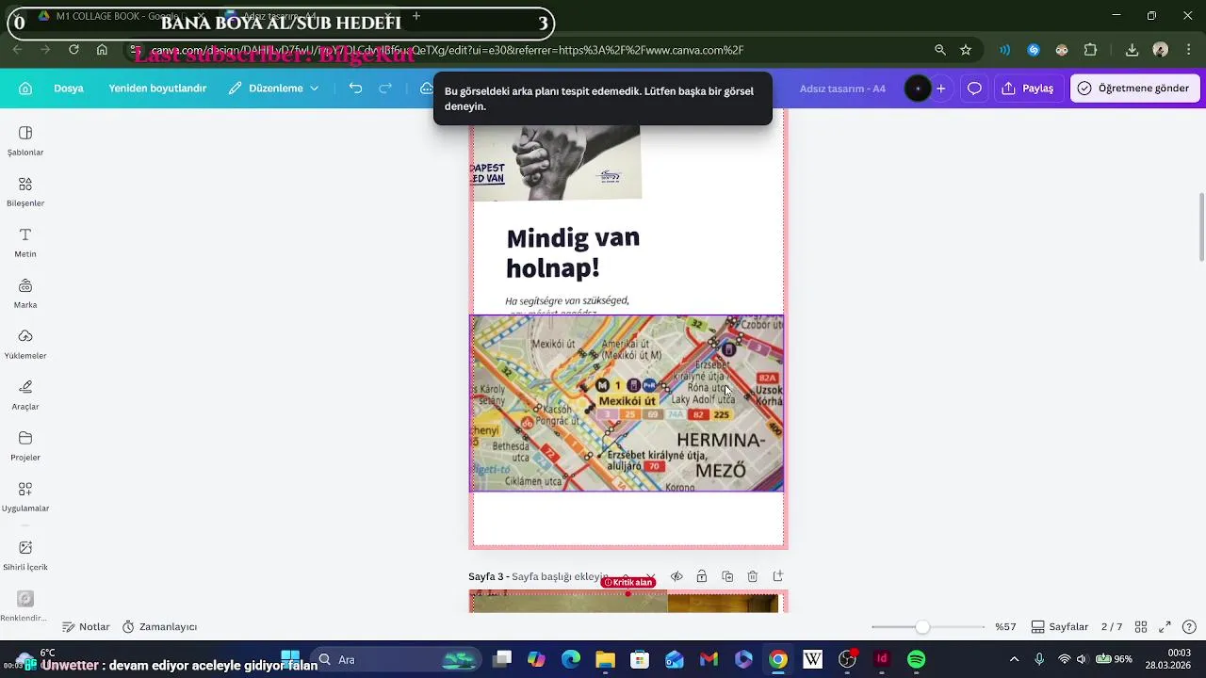1206x678 pixels.
Task: Go to Canva home icon
Action: click(25, 89)
